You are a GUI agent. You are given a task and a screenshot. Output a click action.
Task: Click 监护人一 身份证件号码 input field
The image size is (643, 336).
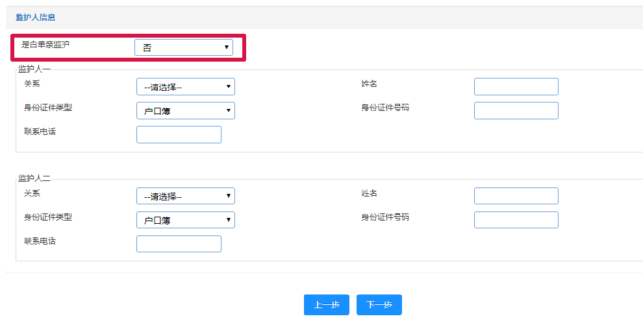click(516, 111)
